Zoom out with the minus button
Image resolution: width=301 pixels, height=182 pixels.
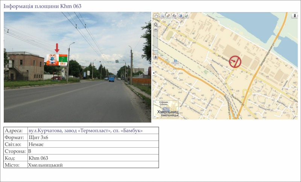tap(156, 29)
